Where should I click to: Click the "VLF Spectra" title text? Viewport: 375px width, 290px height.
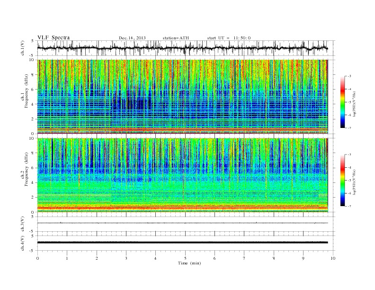pos(54,37)
